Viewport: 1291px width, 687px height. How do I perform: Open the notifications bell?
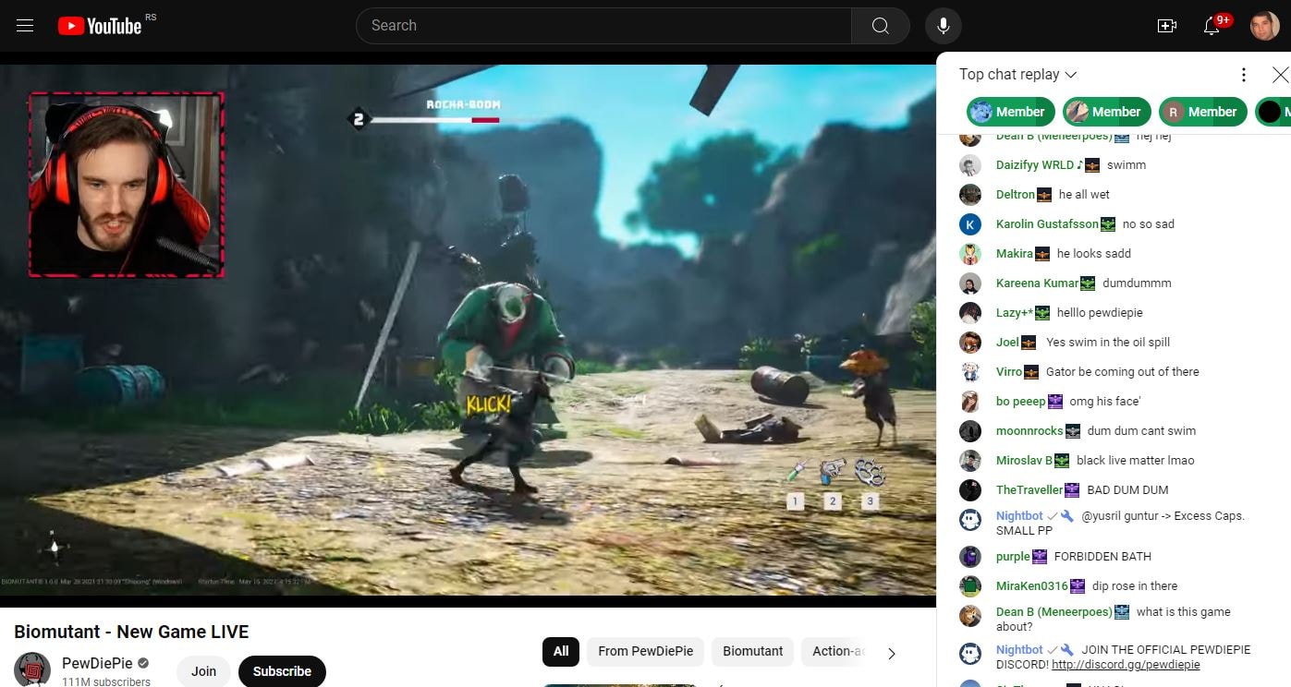[x=1212, y=26]
